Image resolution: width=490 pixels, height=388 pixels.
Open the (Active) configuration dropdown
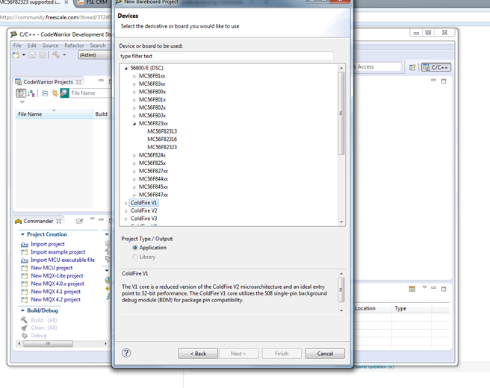(x=94, y=55)
